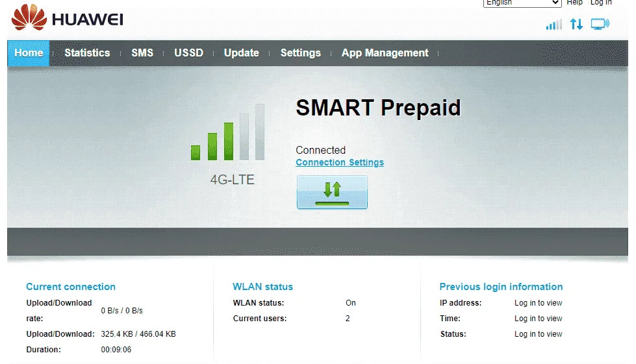Click the Previous login information heading
The image size is (636, 364).
pyautogui.click(x=501, y=287)
